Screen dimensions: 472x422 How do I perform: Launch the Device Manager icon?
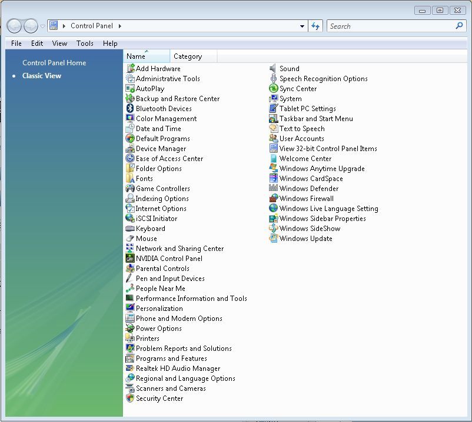[x=130, y=149]
